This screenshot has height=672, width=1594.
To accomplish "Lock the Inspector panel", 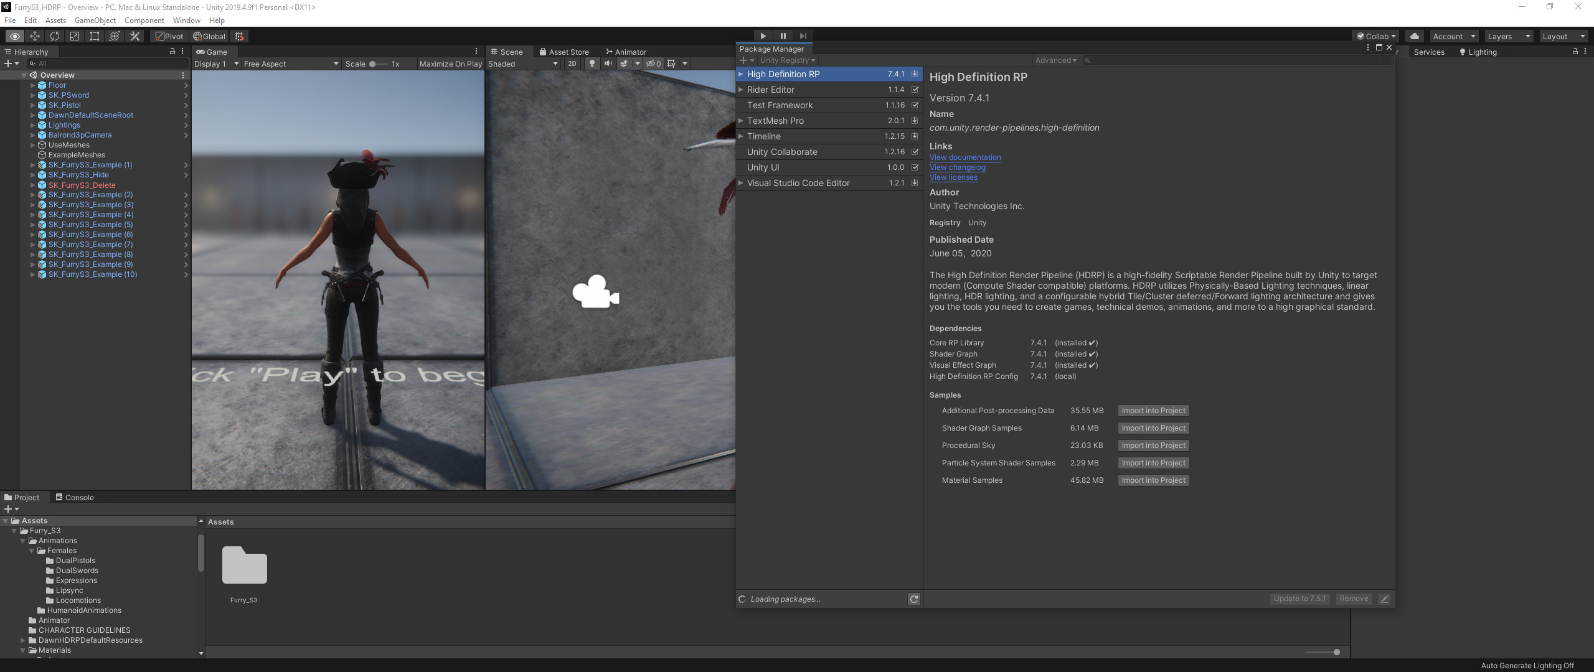I will click(x=1575, y=52).
